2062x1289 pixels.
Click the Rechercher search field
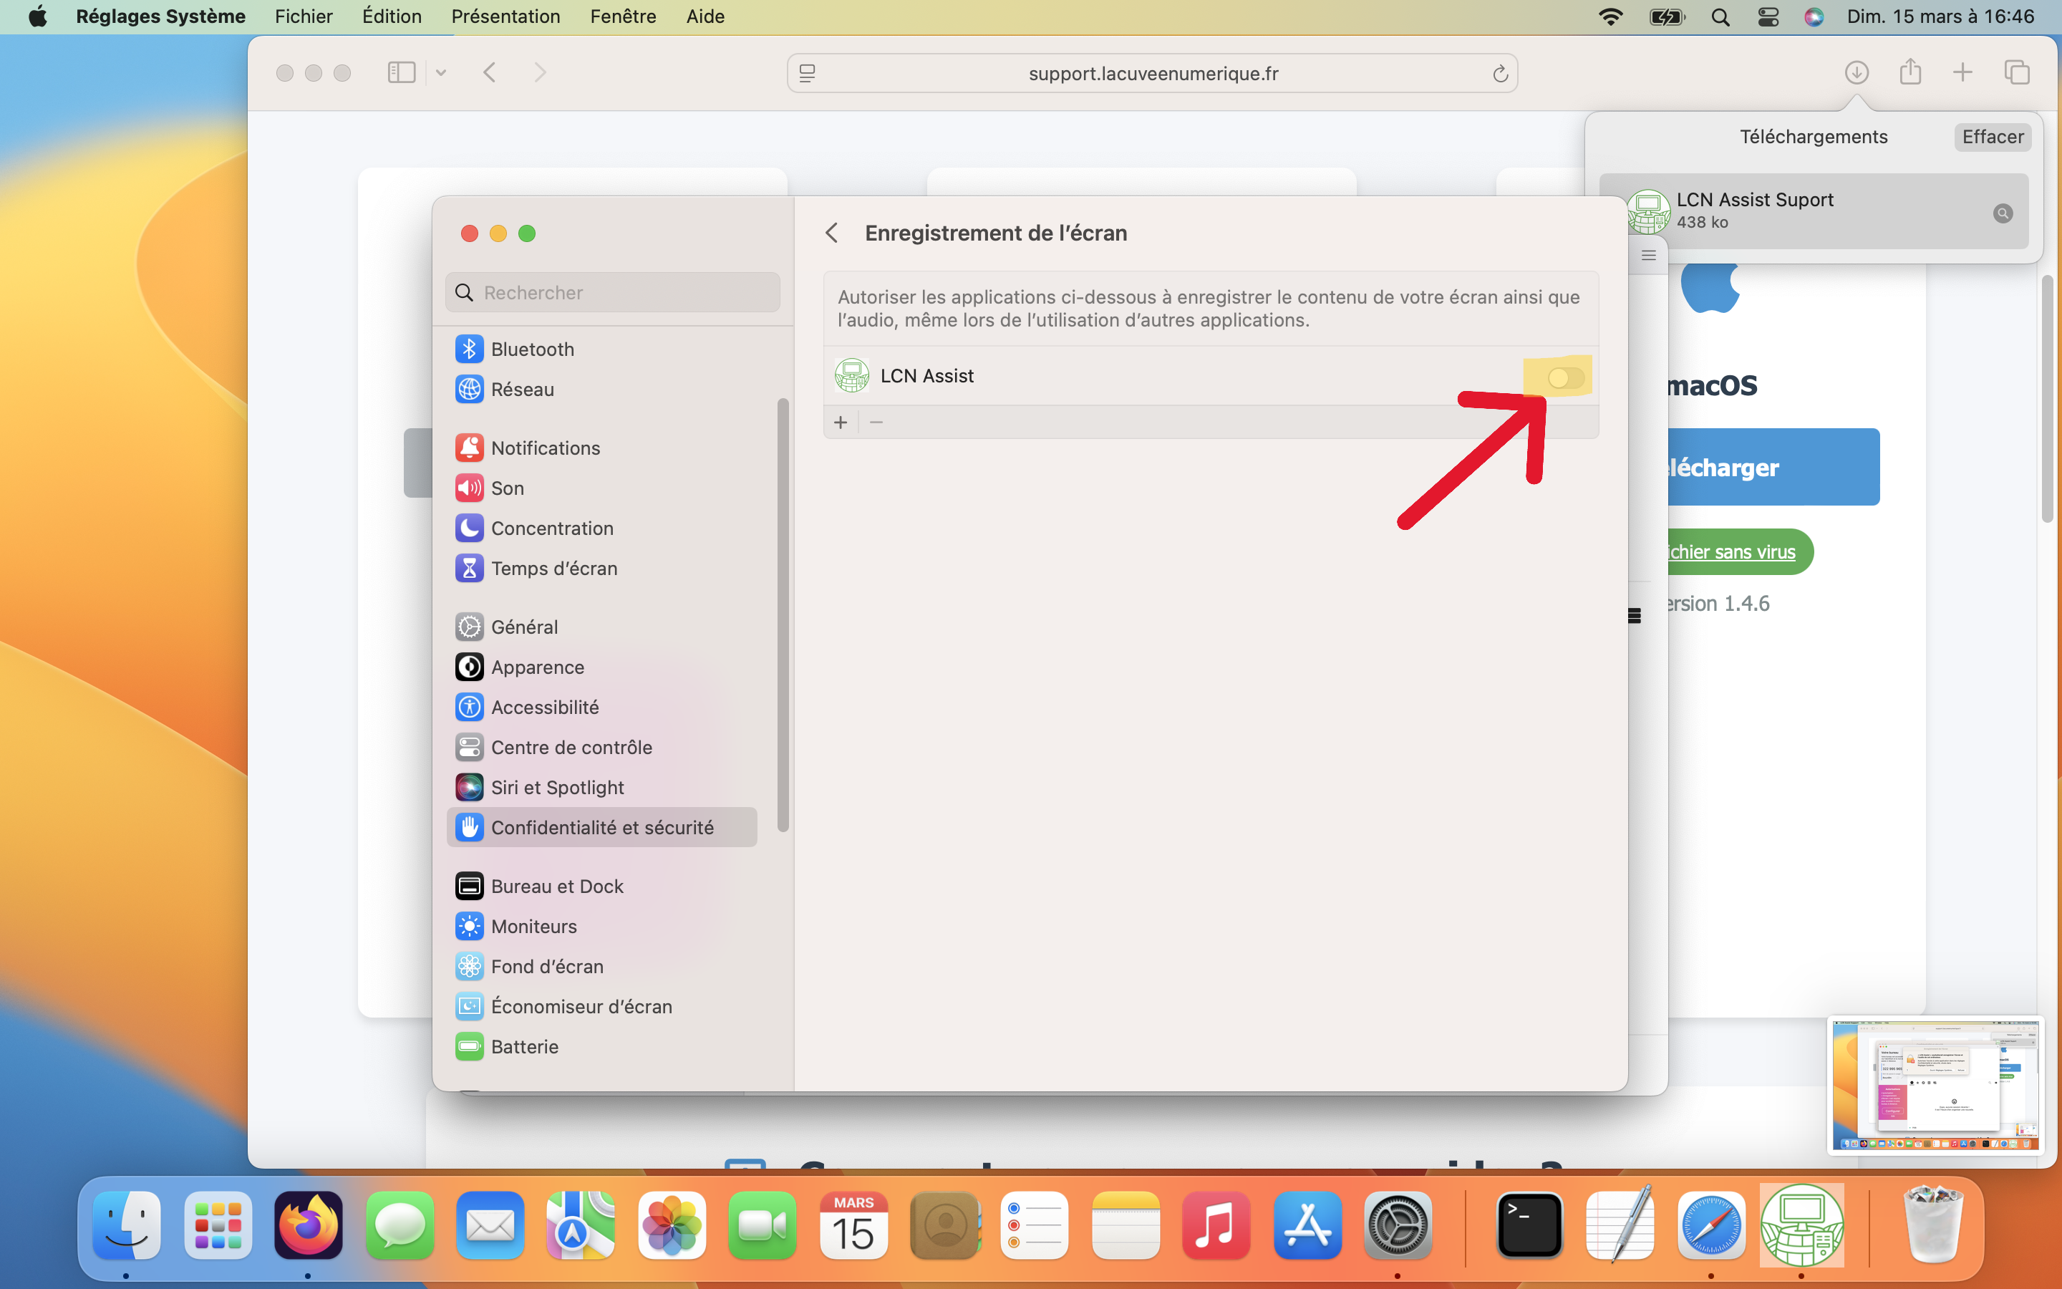(613, 292)
